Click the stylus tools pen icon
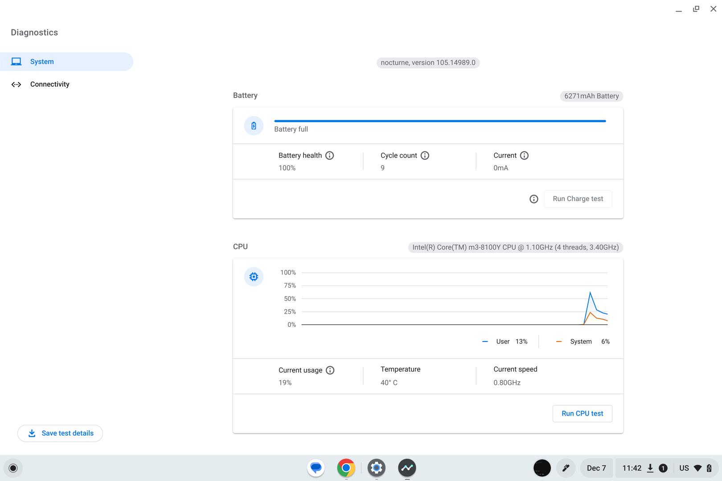Screen dimensions: 722x481 click(566, 468)
